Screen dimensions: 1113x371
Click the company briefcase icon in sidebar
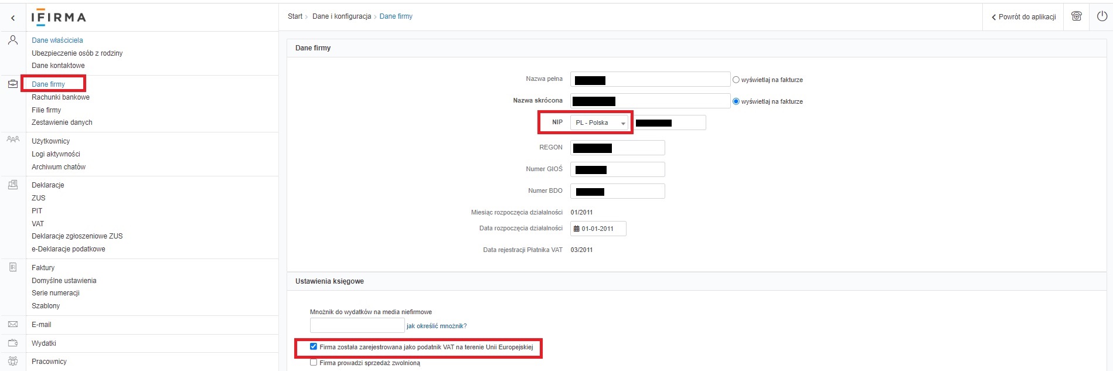[13, 84]
